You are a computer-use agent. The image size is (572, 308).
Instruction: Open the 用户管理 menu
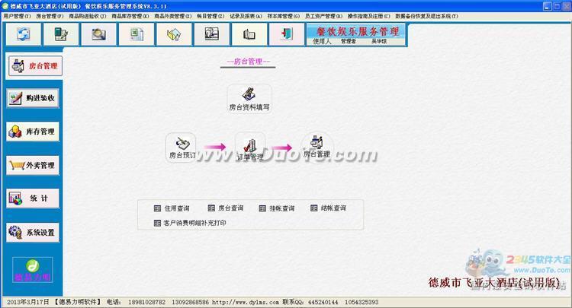pos(18,14)
